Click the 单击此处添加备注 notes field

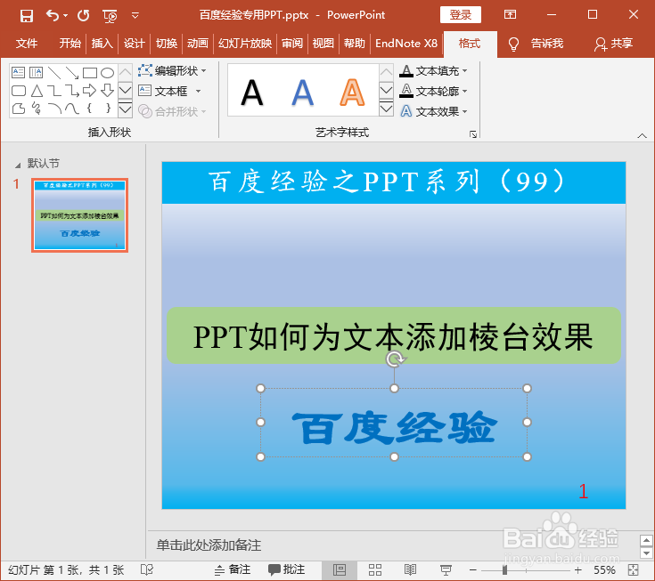click(209, 545)
